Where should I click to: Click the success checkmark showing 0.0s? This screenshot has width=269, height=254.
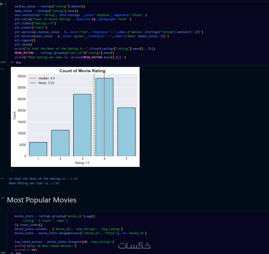[12, 253]
